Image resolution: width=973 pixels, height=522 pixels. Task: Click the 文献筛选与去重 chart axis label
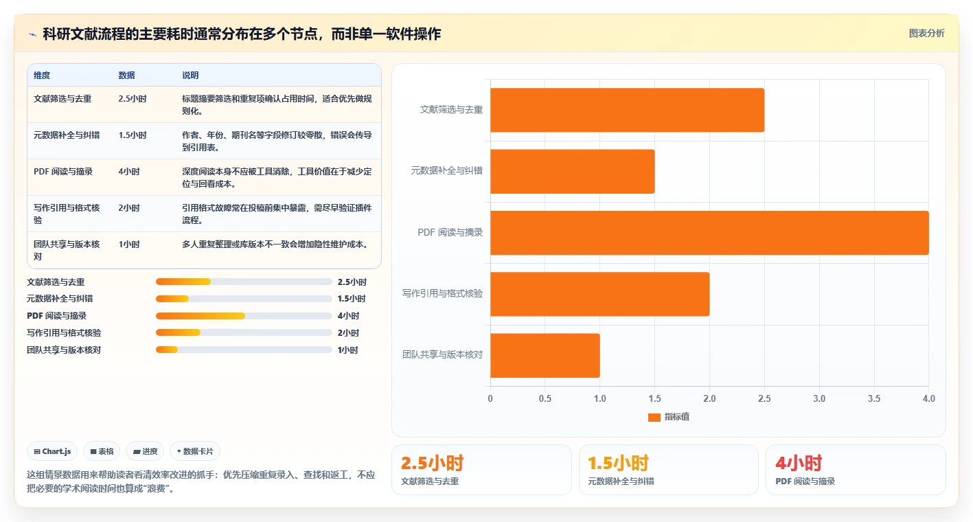[451, 109]
